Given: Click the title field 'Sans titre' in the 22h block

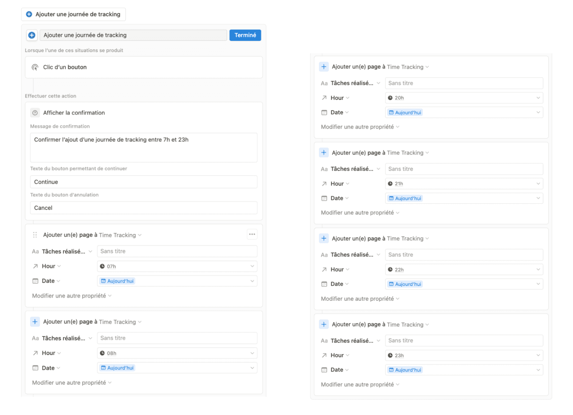Looking at the screenshot, I should pyautogui.click(x=464, y=255).
